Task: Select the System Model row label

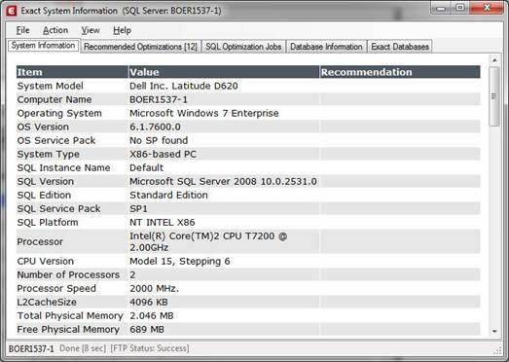Action: (51, 86)
